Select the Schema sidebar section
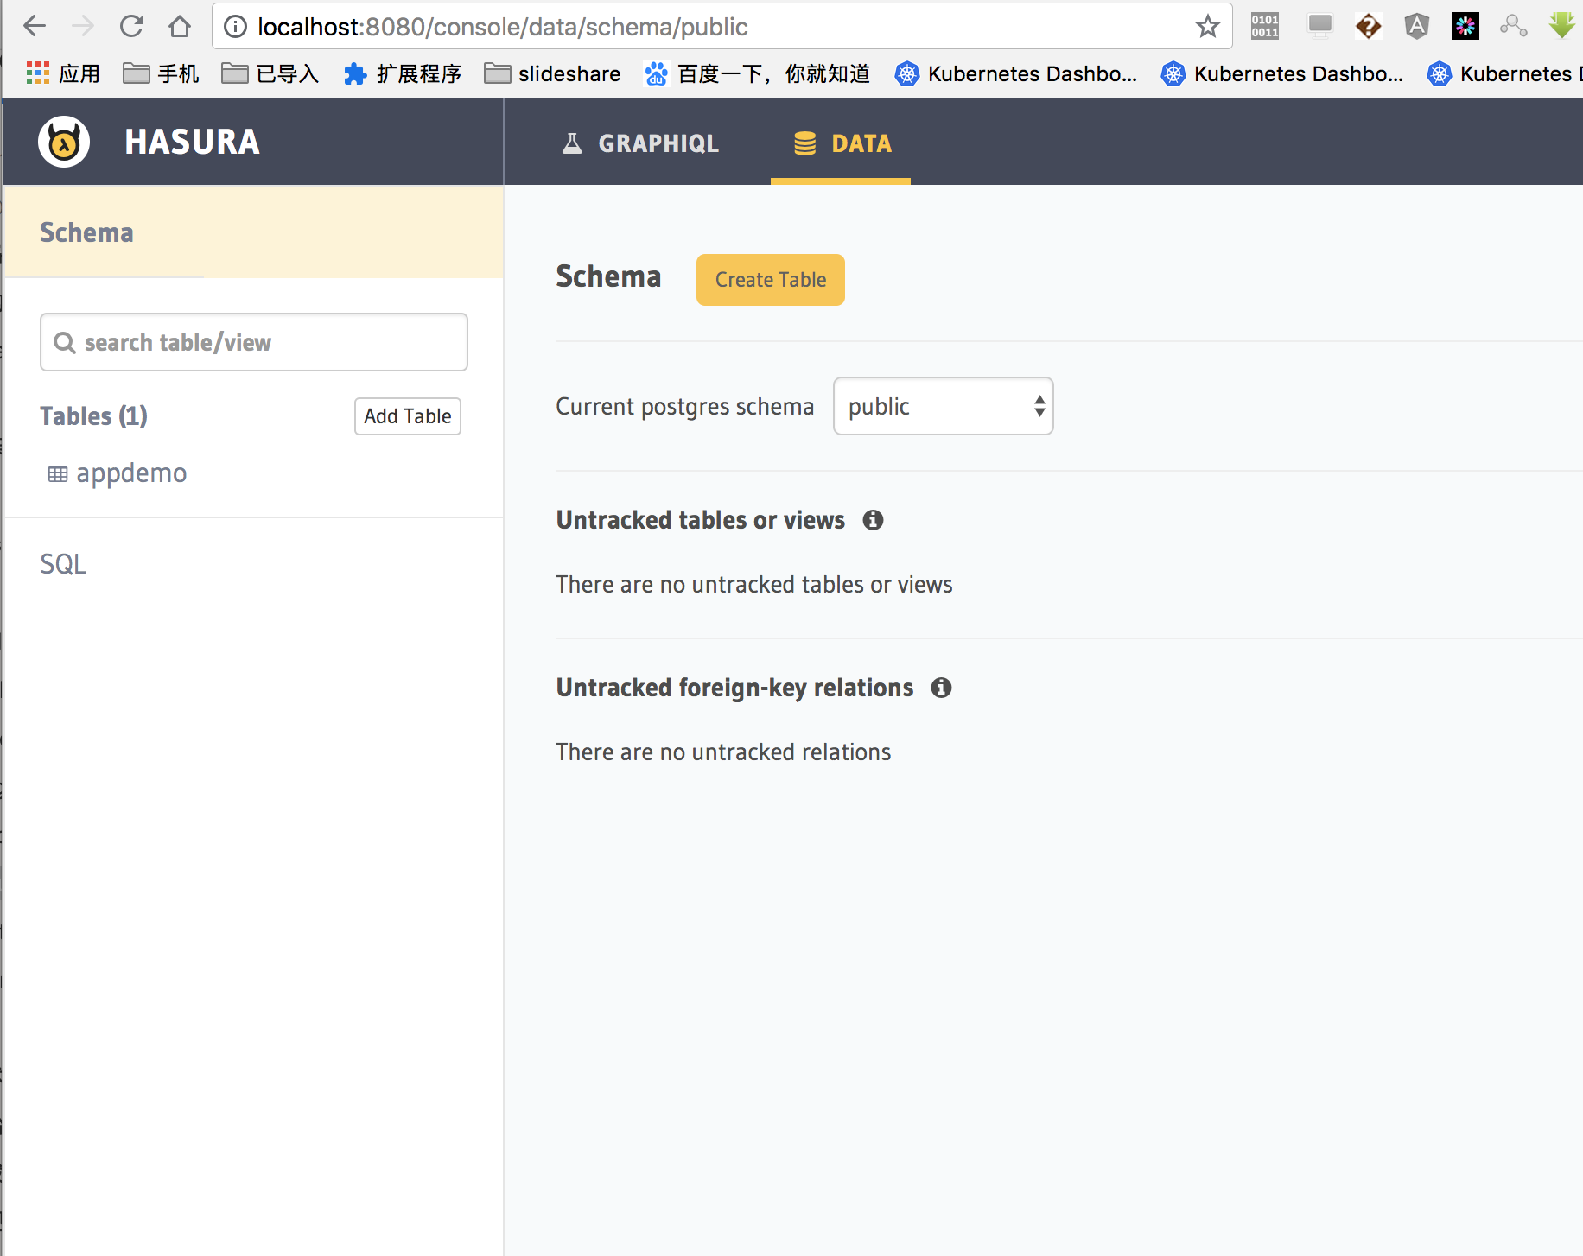 click(254, 232)
